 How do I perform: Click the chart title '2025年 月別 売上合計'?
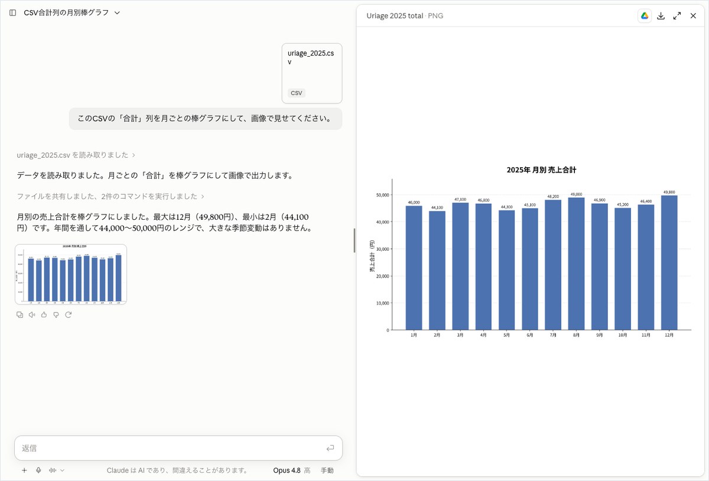pos(541,170)
